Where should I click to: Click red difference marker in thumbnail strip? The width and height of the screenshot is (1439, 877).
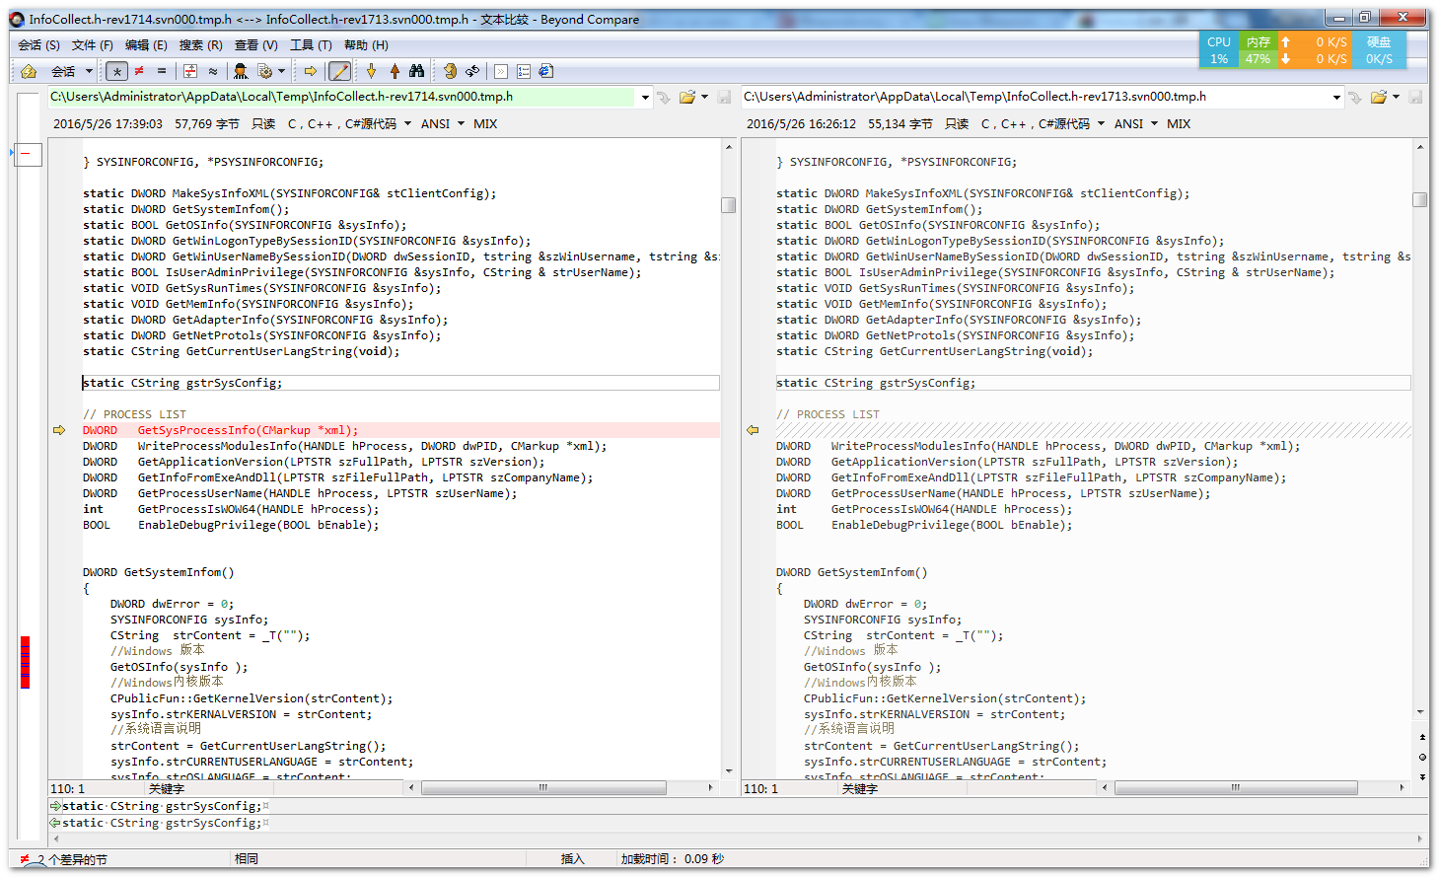coord(26,662)
